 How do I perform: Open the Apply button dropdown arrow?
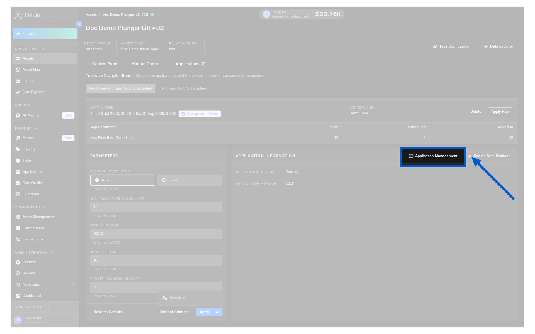pos(217,312)
